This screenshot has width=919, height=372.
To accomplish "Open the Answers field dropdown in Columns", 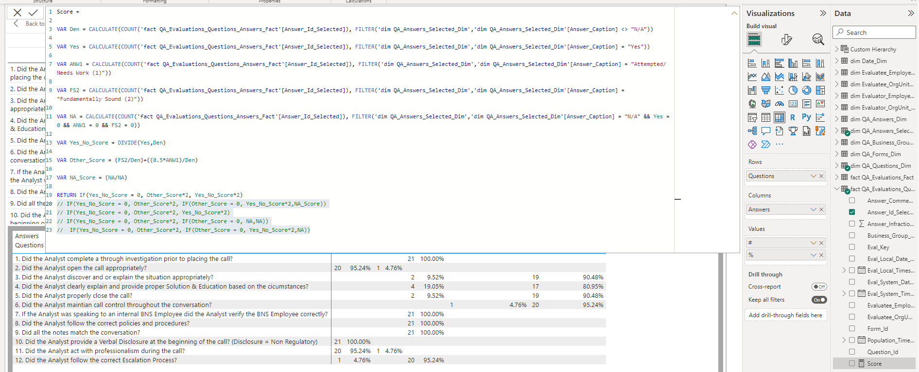I will [813, 210].
